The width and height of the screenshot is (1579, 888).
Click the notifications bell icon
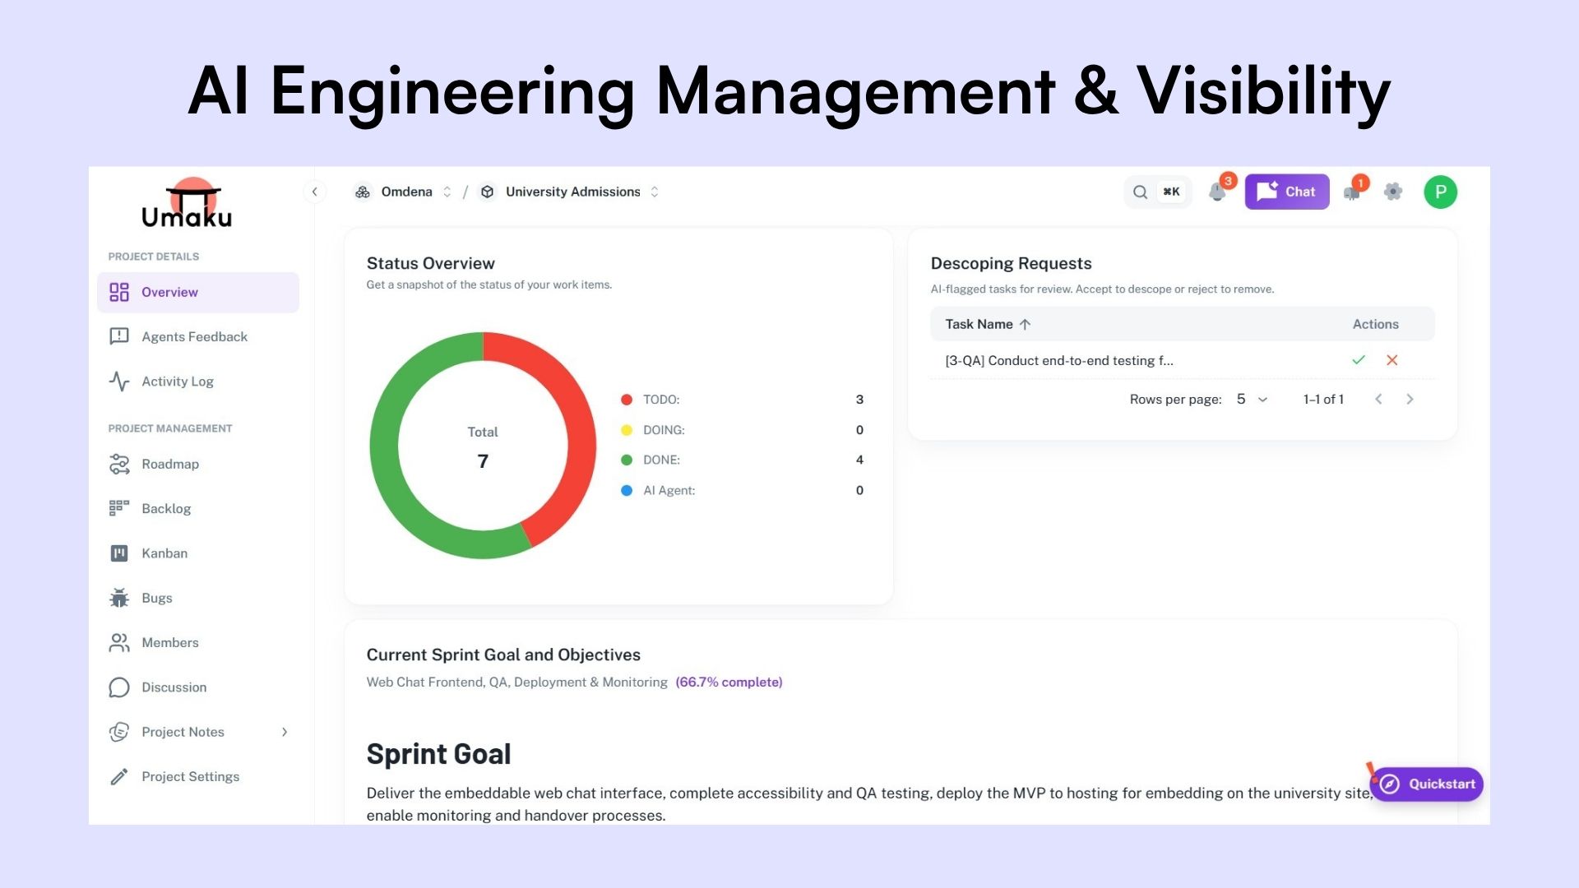point(1217,192)
